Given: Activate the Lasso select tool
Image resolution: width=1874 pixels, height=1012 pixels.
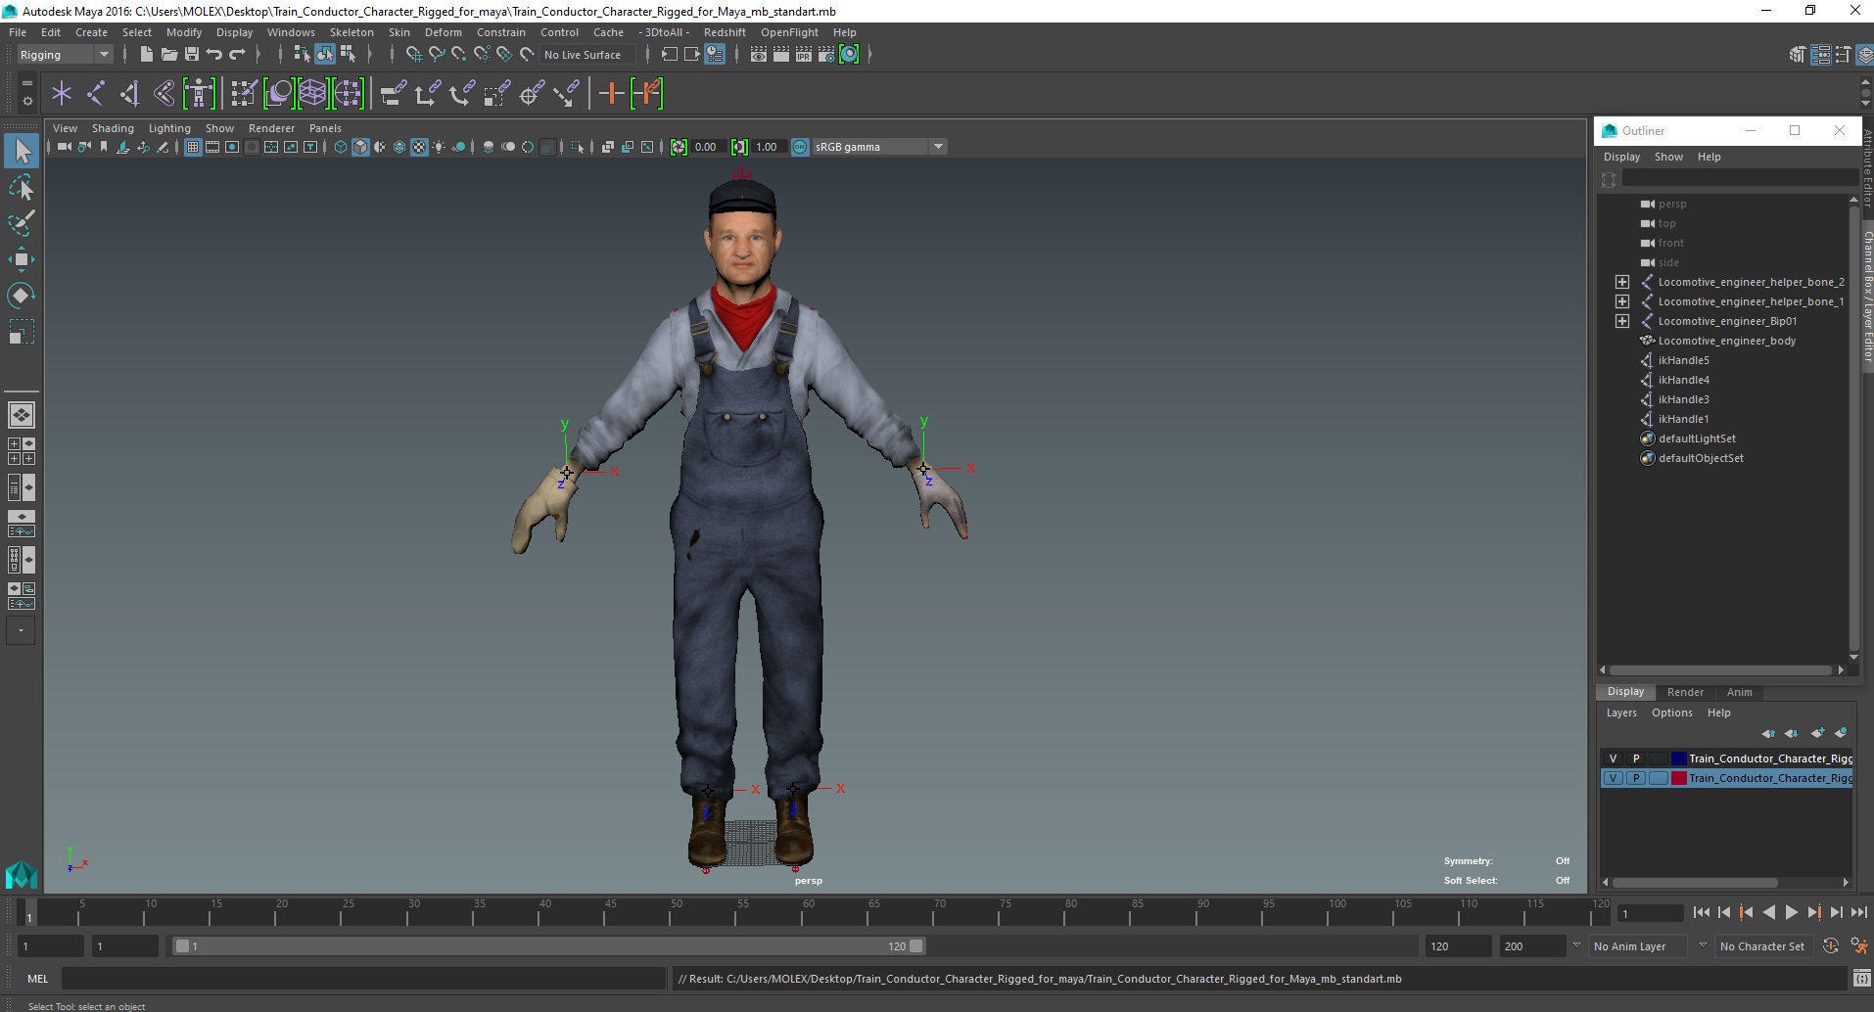Looking at the screenshot, I should (x=22, y=187).
